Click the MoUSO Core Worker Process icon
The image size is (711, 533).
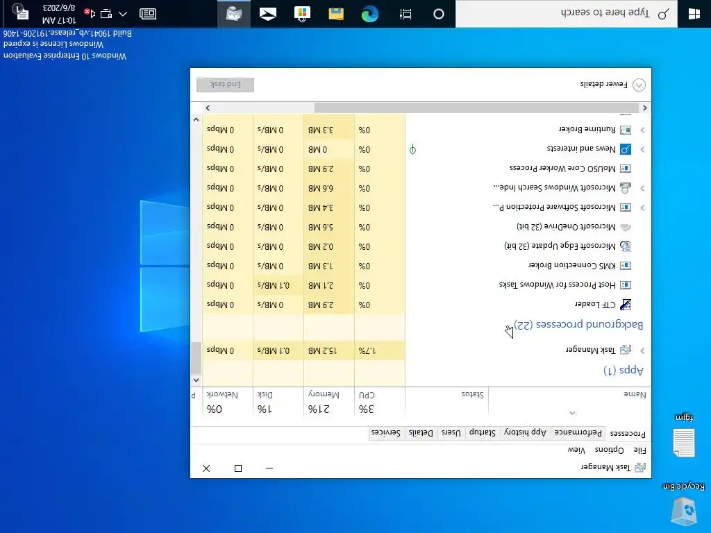tap(626, 169)
